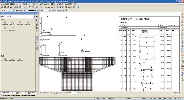Expand the ボーナスツール module dropdown
Image resolution: width=184 pixels, height=100 pixels.
coord(34,17)
